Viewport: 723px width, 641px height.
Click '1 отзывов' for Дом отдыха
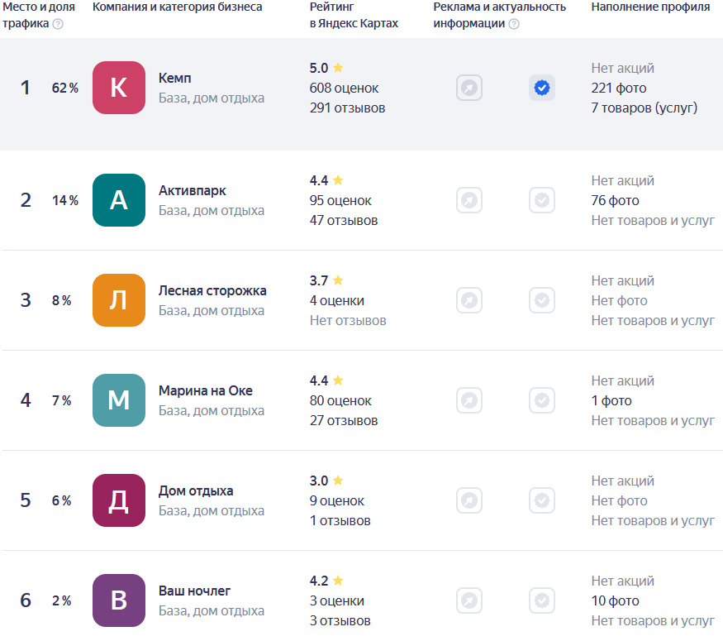340,520
